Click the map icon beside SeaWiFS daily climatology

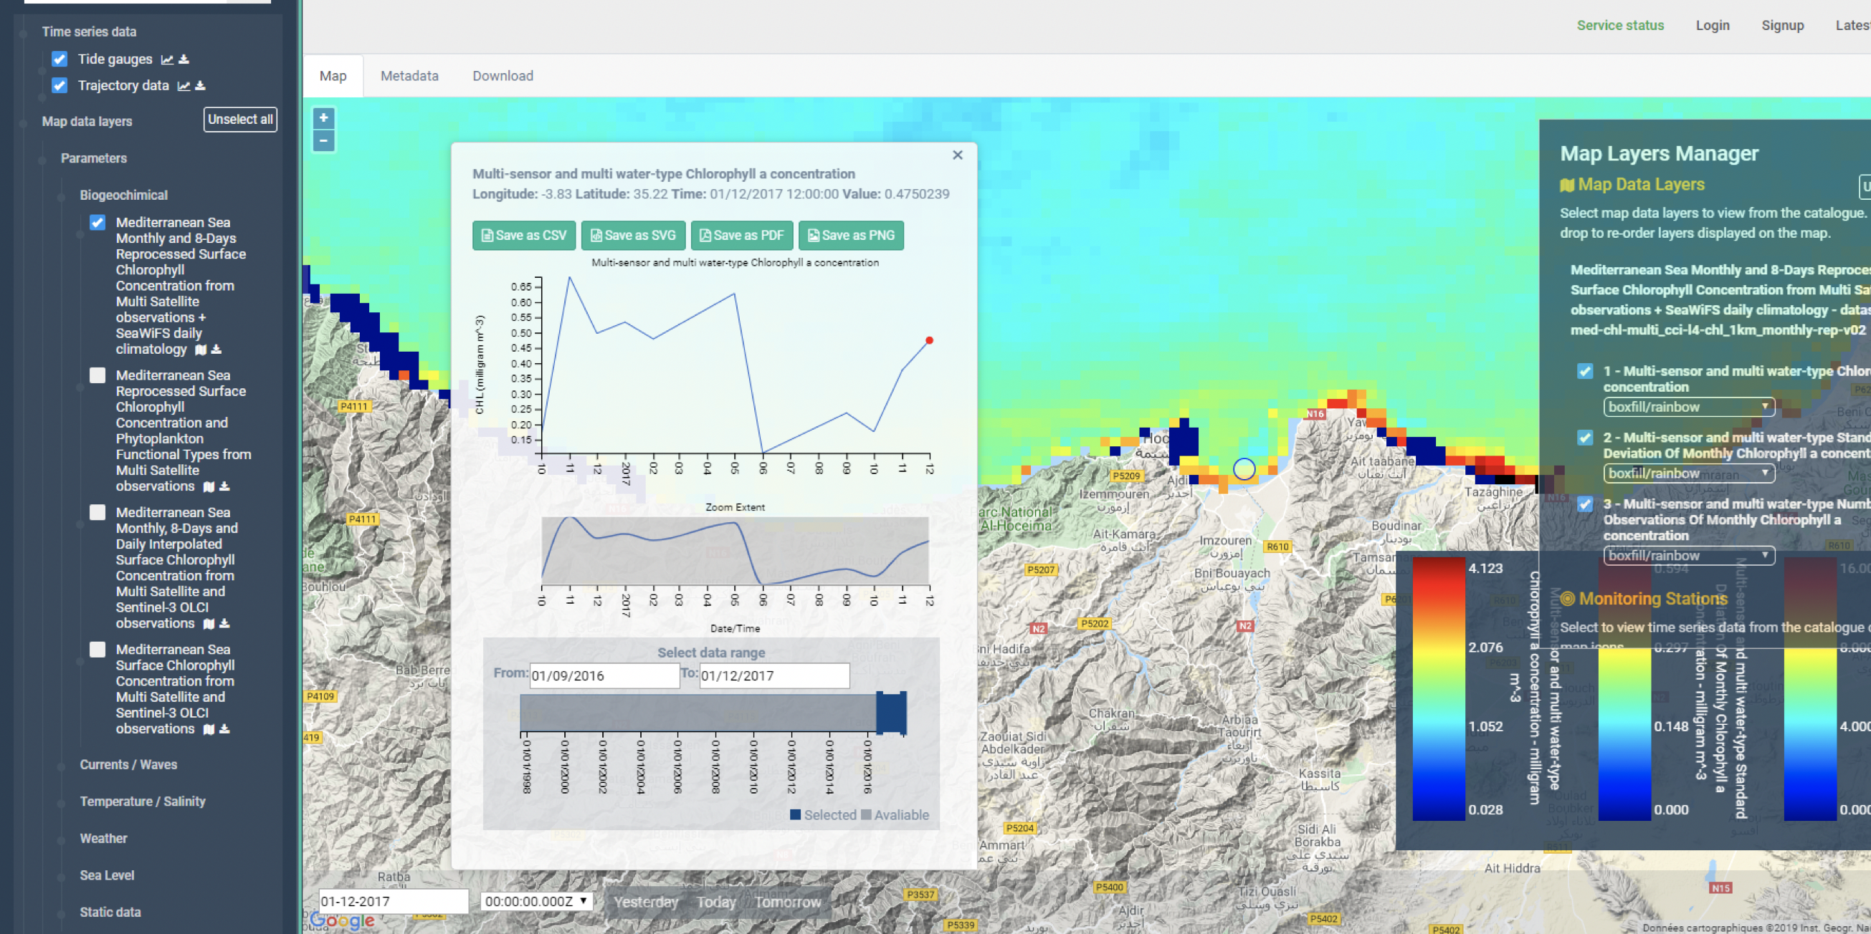[x=201, y=350]
